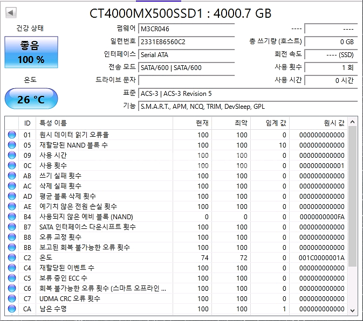Click the 총 쓰기량 (호스트) label
This screenshot has height=321, width=363.
point(276,41)
